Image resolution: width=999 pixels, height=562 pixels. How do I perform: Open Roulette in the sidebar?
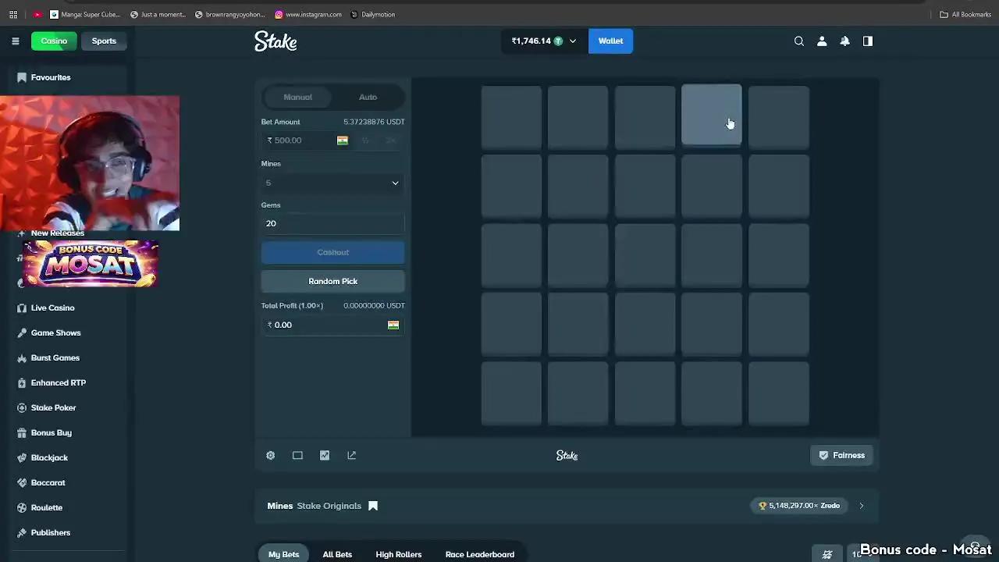(x=46, y=507)
